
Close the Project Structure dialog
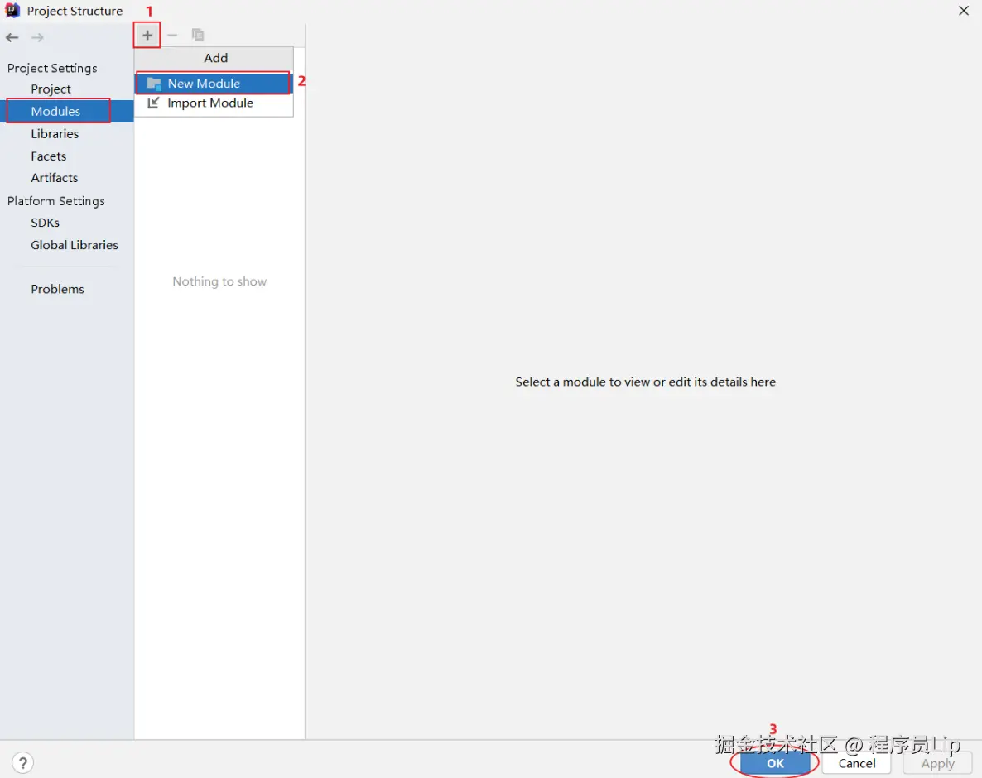tap(964, 11)
